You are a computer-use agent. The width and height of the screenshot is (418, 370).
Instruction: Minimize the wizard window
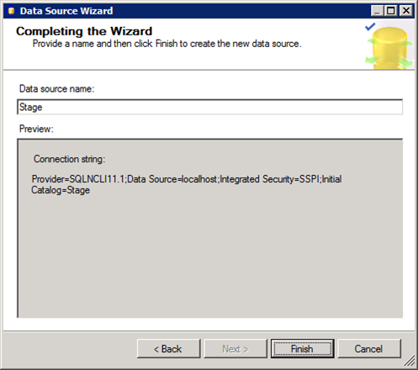point(377,11)
